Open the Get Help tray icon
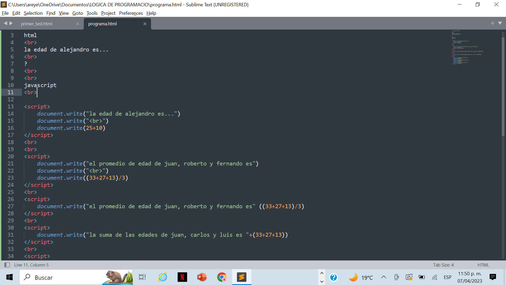Viewport: 506px width, 285px height. [333, 277]
